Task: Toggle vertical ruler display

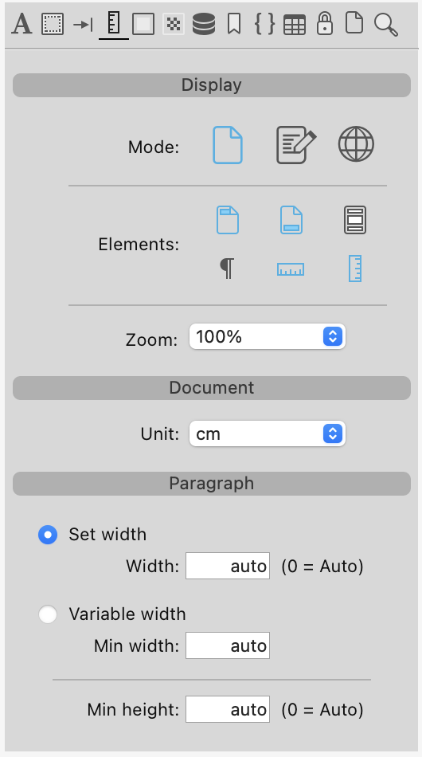Action: pos(355,269)
